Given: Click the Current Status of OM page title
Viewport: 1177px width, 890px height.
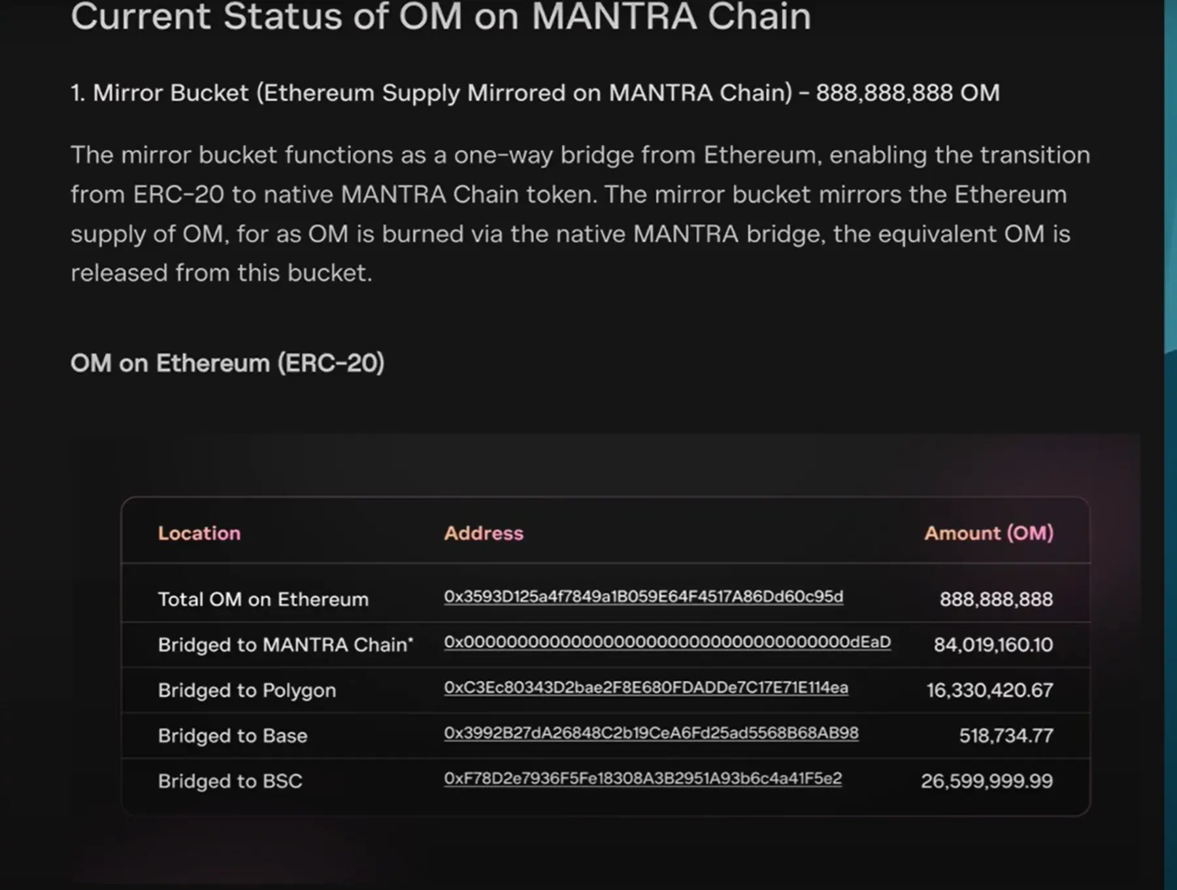Looking at the screenshot, I should (440, 16).
